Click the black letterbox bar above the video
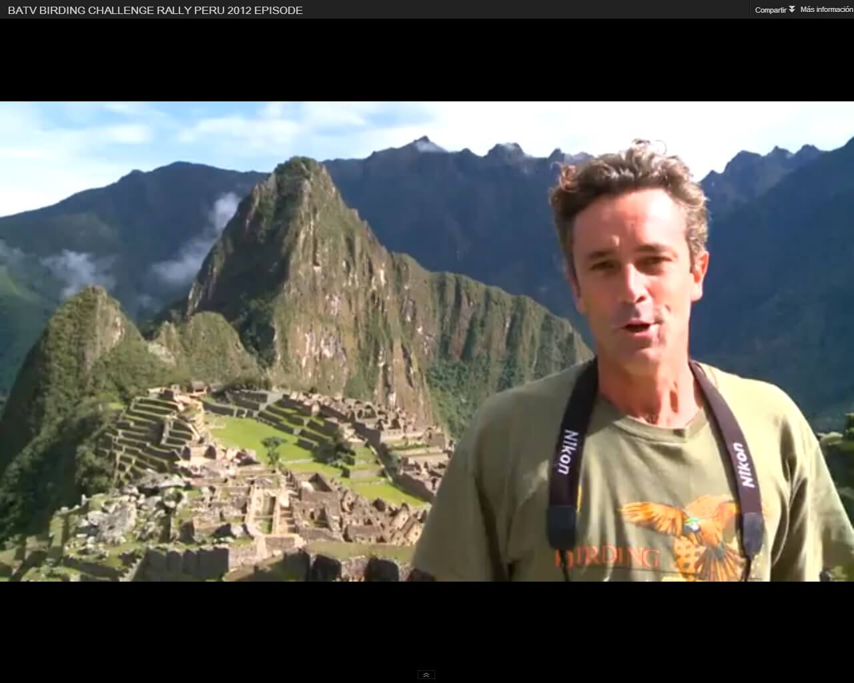 coord(427,60)
